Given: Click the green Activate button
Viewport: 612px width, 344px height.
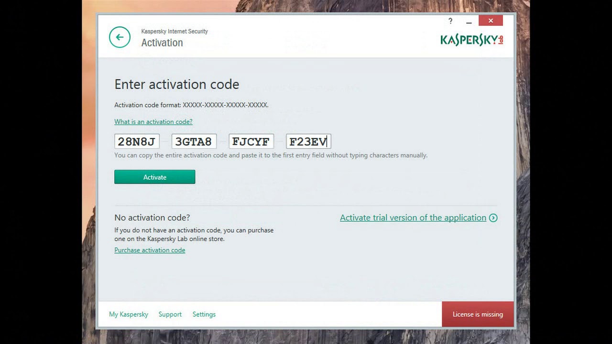Looking at the screenshot, I should coord(155,177).
